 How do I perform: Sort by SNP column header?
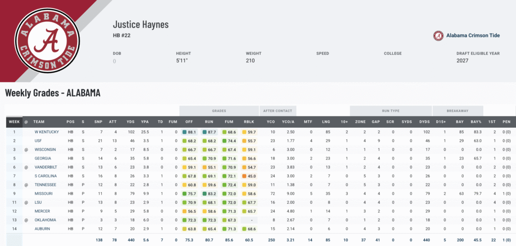click(x=98, y=122)
